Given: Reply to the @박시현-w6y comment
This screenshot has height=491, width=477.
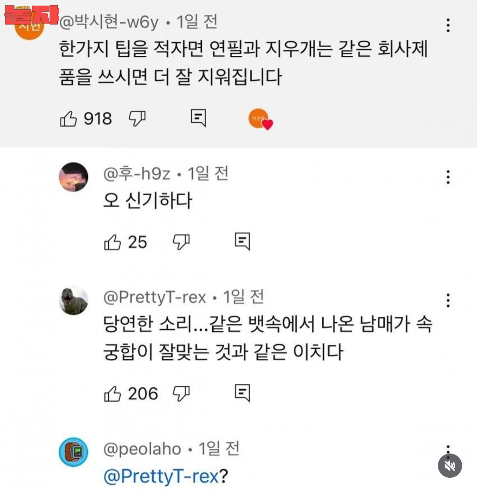Looking at the screenshot, I should [198, 118].
